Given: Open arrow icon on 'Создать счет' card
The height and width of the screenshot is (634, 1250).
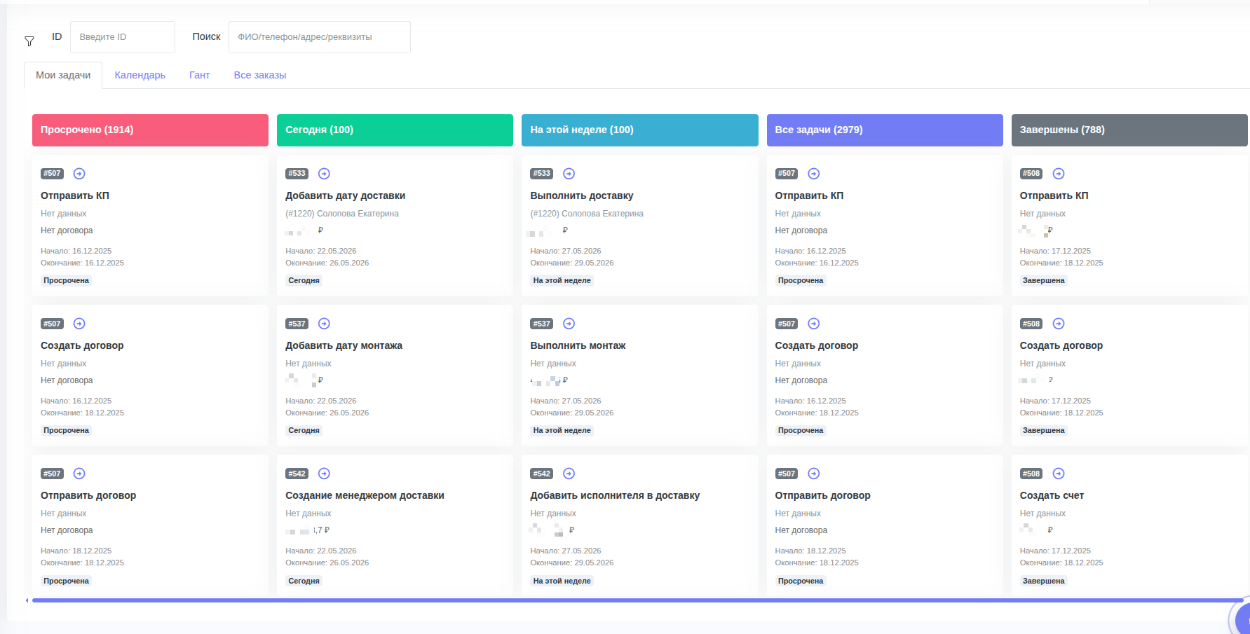Looking at the screenshot, I should coord(1059,474).
